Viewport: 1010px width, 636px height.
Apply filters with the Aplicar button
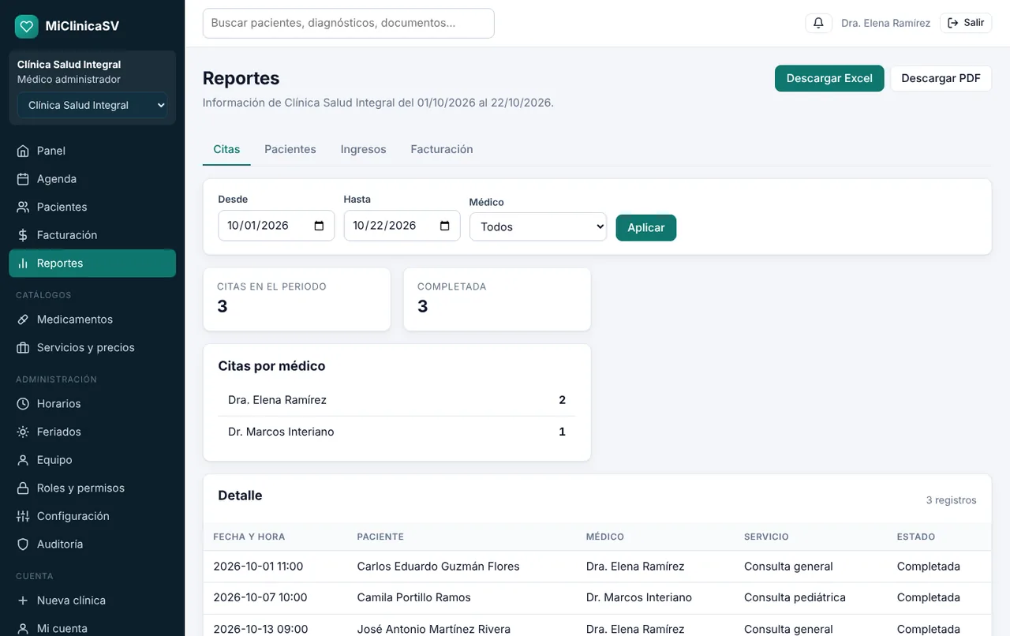point(646,227)
